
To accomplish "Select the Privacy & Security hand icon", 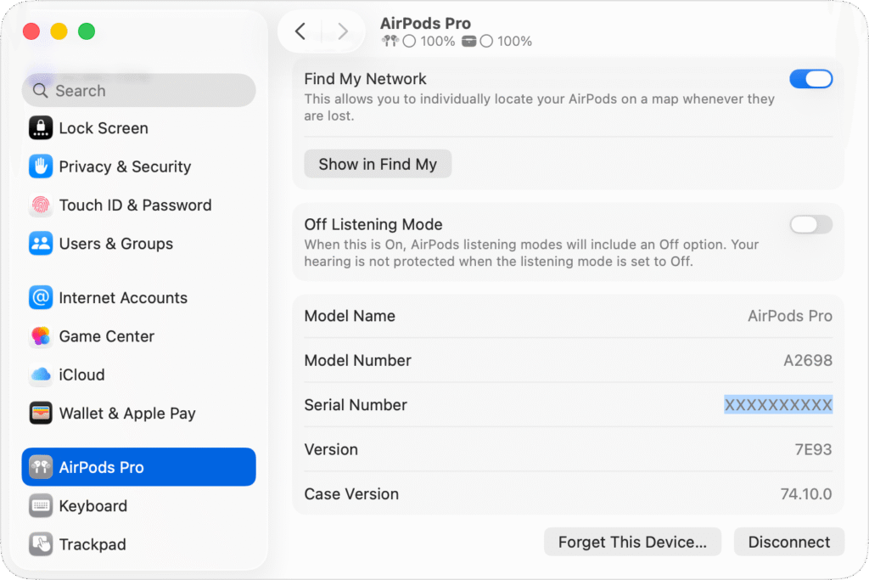I will click(40, 166).
